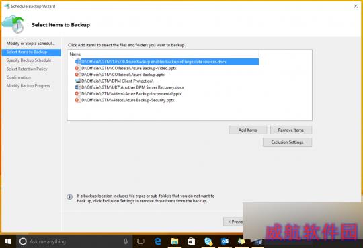The width and height of the screenshot is (363, 248).
Task: Click the Word icon beside Another DPM Server Recovery.docx
Action: [x=78, y=87]
